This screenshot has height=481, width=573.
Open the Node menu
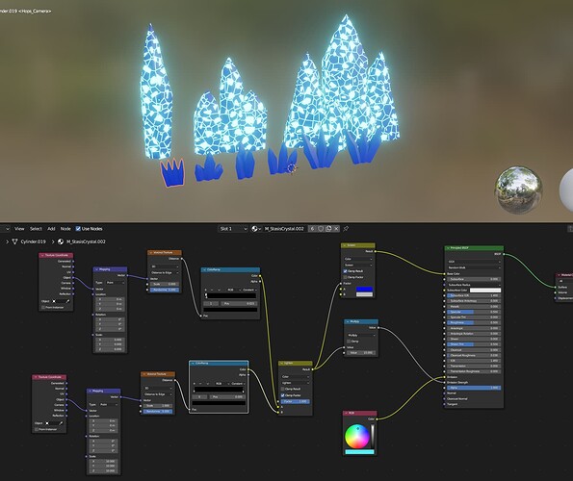[x=65, y=229]
